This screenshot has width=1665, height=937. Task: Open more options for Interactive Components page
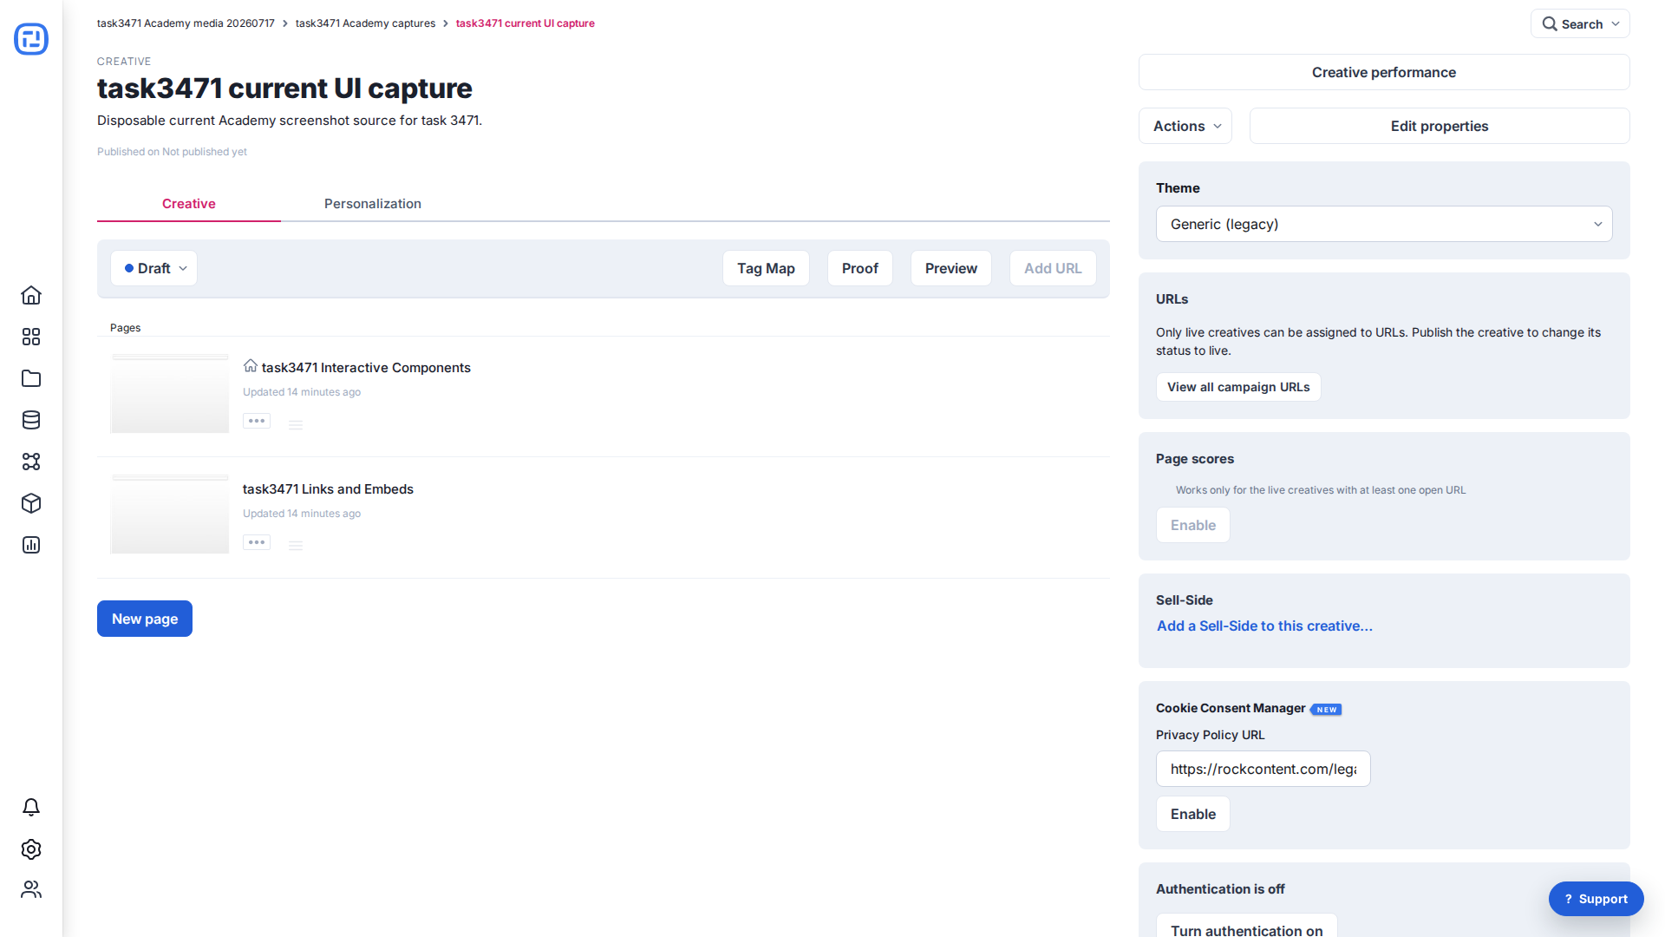257,422
